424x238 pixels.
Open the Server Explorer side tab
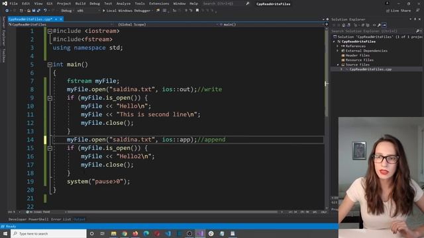[3, 31]
